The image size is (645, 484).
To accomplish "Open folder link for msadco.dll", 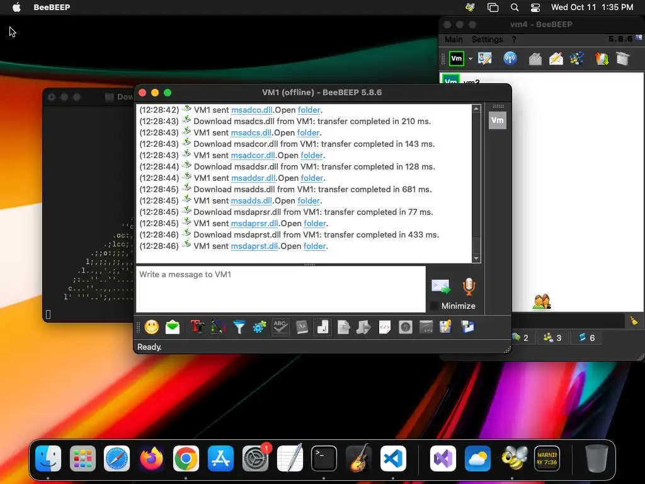I will pyautogui.click(x=309, y=110).
